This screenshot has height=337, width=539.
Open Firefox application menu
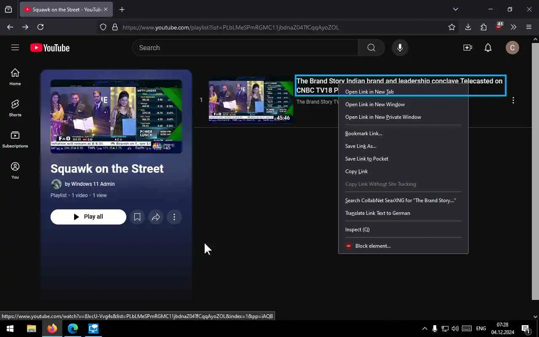529,27
